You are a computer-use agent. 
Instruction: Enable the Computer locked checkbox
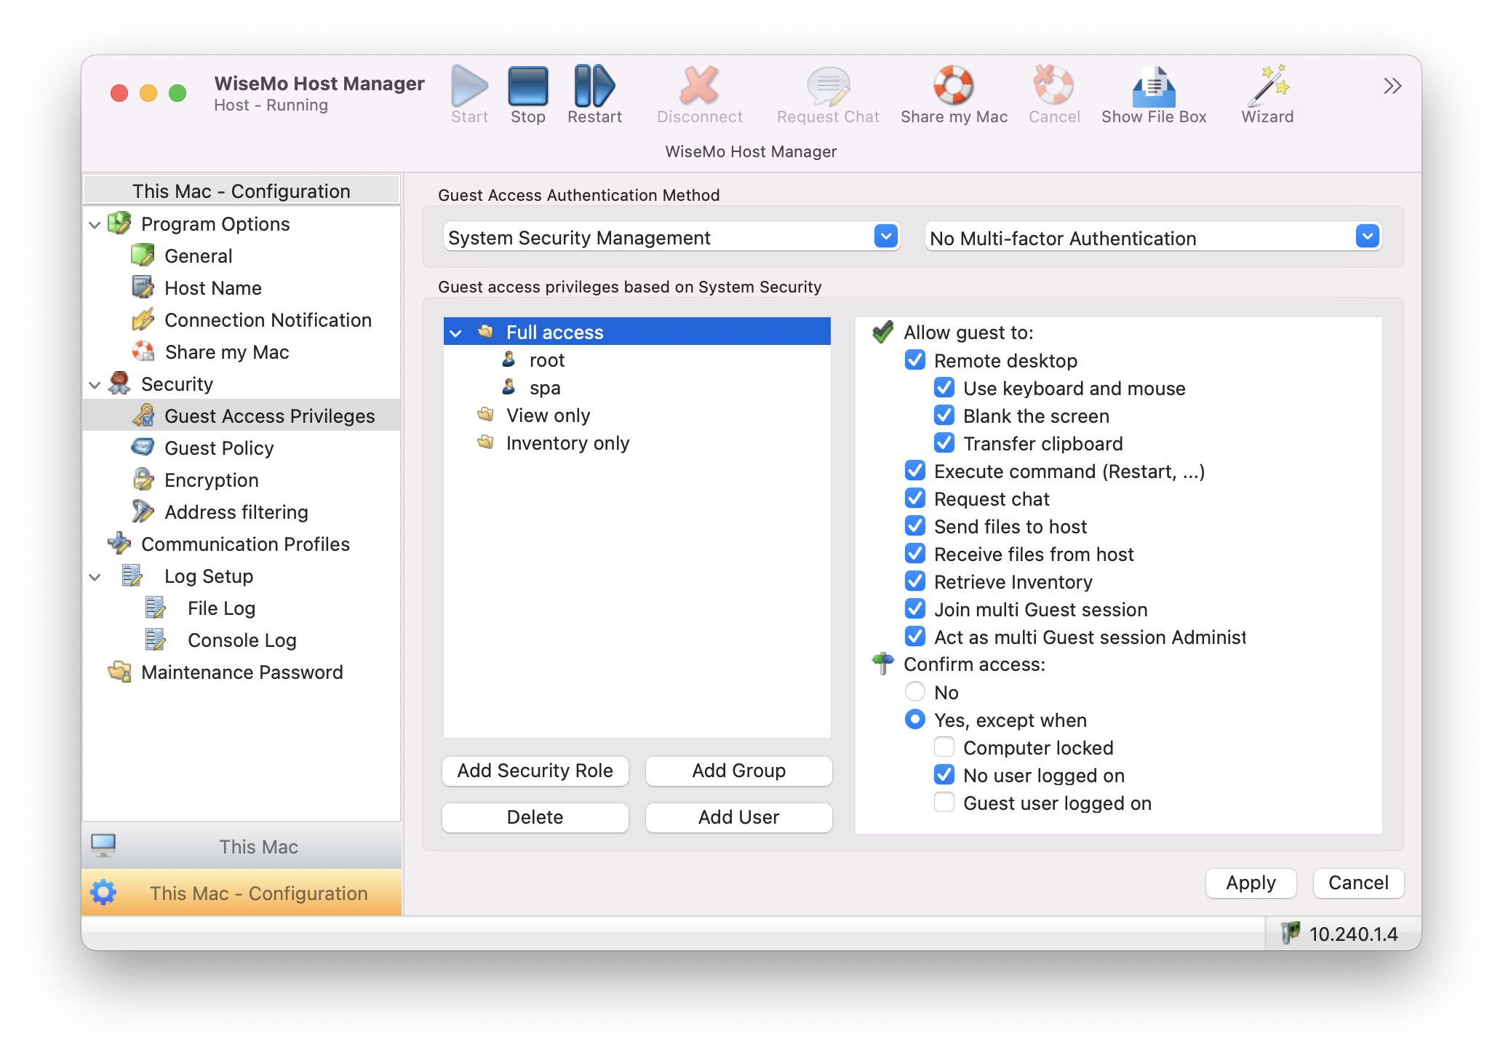(944, 747)
